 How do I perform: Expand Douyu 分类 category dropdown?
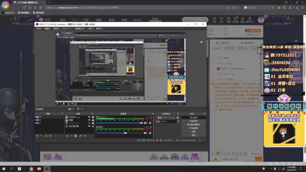[86, 20]
